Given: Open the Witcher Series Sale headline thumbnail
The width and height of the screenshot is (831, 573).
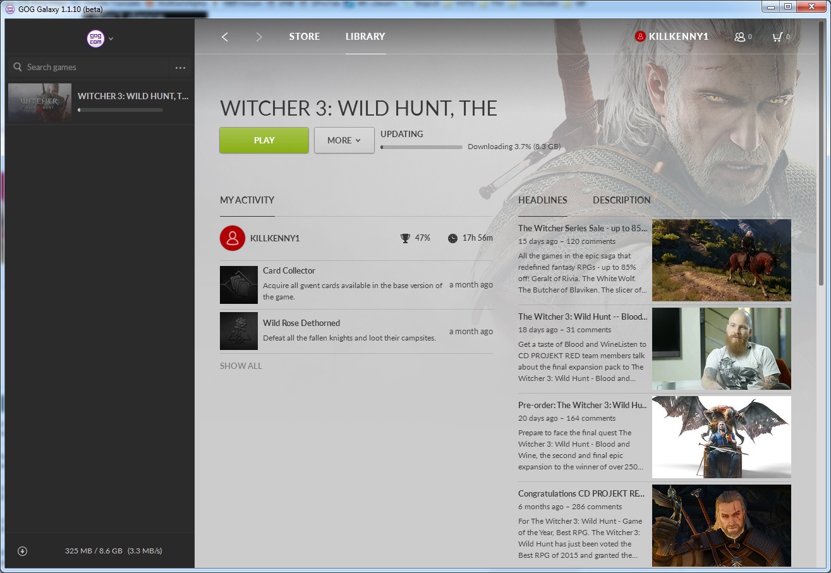Looking at the screenshot, I should coord(721,260).
